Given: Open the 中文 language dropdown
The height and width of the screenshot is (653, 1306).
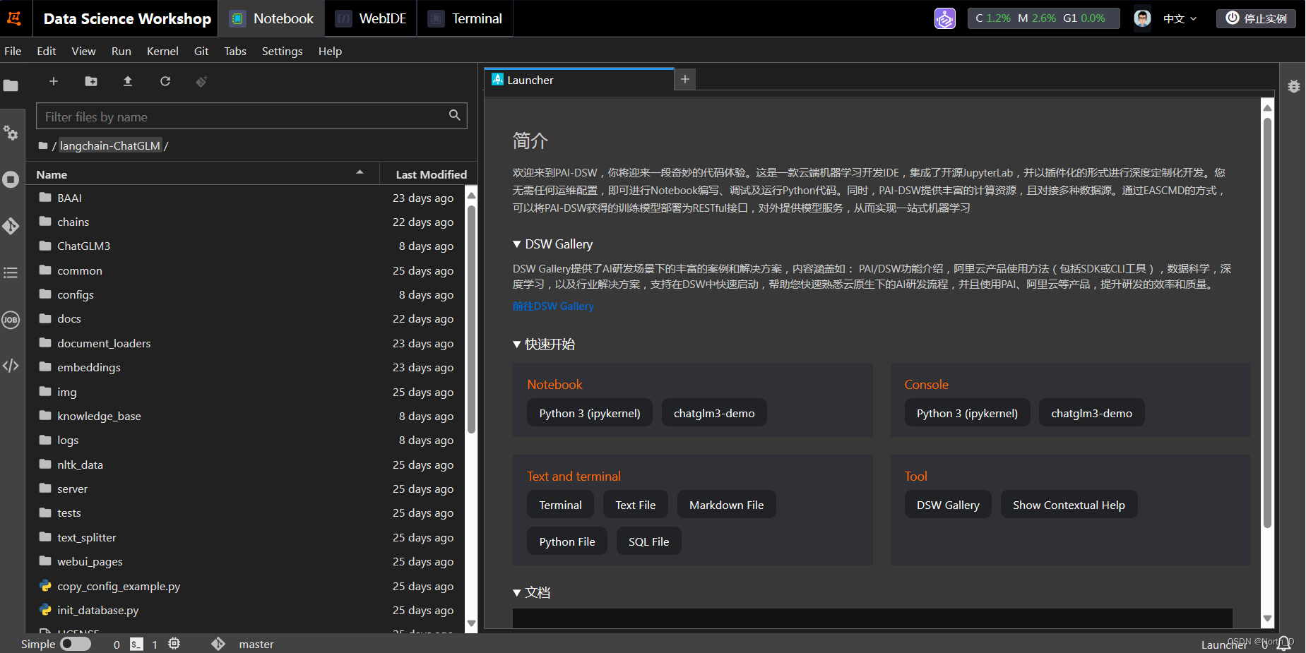Looking at the screenshot, I should (x=1180, y=18).
